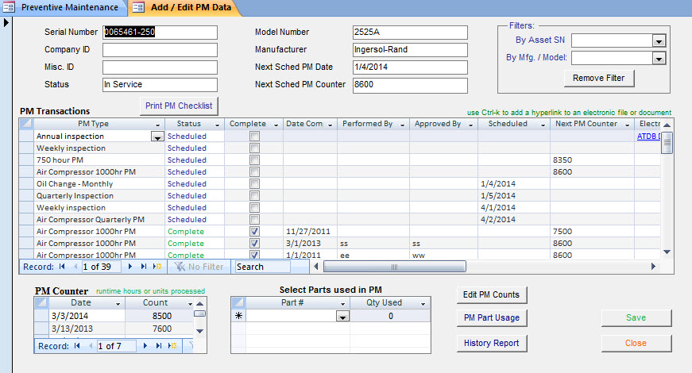The image size is (692, 373).
Task: Jump to last PM Counter record
Action: click(x=157, y=346)
